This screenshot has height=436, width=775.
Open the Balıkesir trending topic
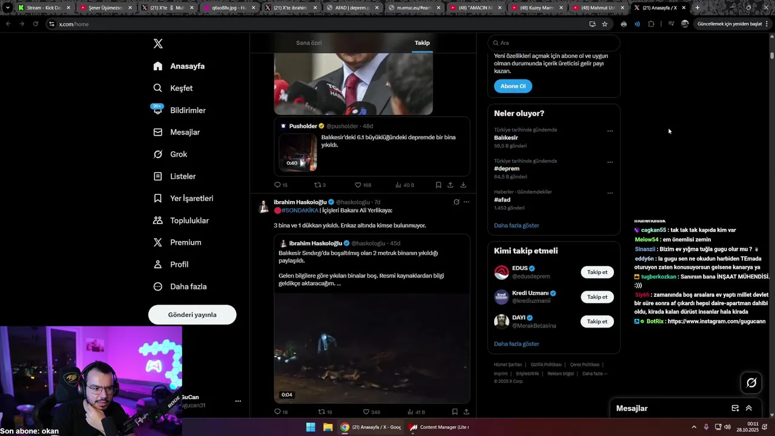point(506,137)
